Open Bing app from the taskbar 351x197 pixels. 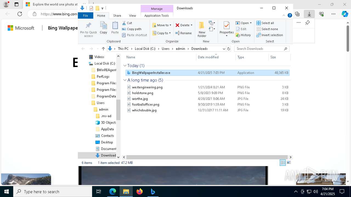pos(153,192)
